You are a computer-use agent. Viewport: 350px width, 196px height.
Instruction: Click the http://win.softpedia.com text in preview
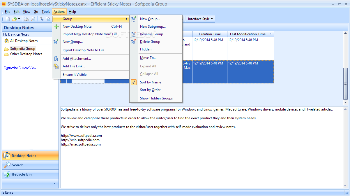click(80, 140)
